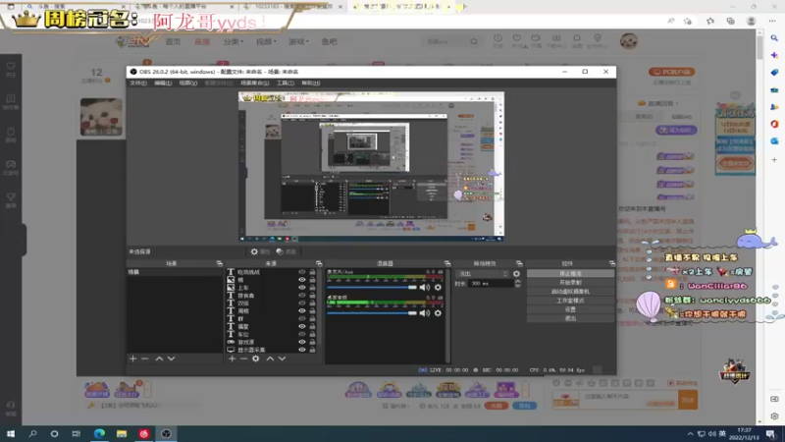
Task: Open the OBS 文件 menu
Action: click(138, 83)
